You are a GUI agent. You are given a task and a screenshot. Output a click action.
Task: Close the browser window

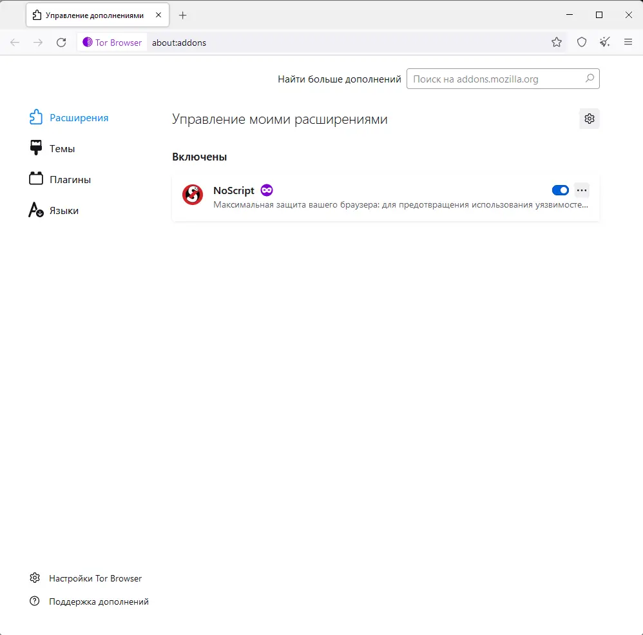pyautogui.click(x=628, y=15)
